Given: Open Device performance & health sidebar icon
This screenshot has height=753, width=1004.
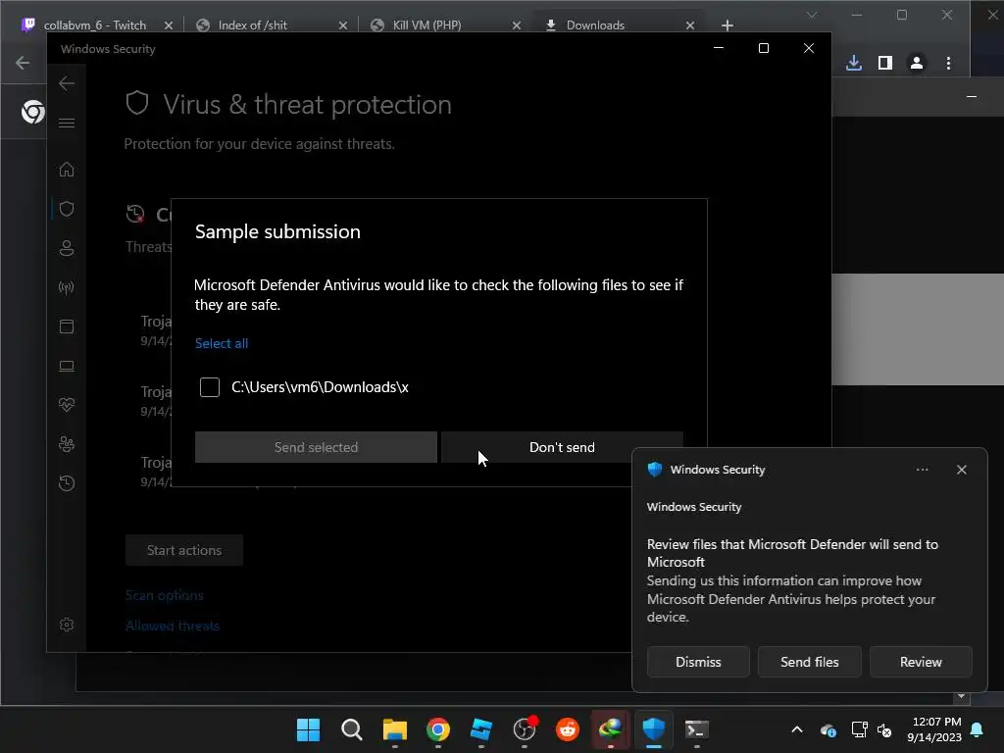Looking at the screenshot, I should 67,405.
